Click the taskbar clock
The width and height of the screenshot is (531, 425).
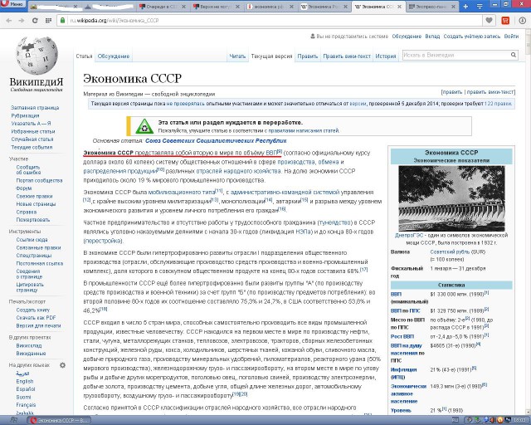(x=520, y=420)
